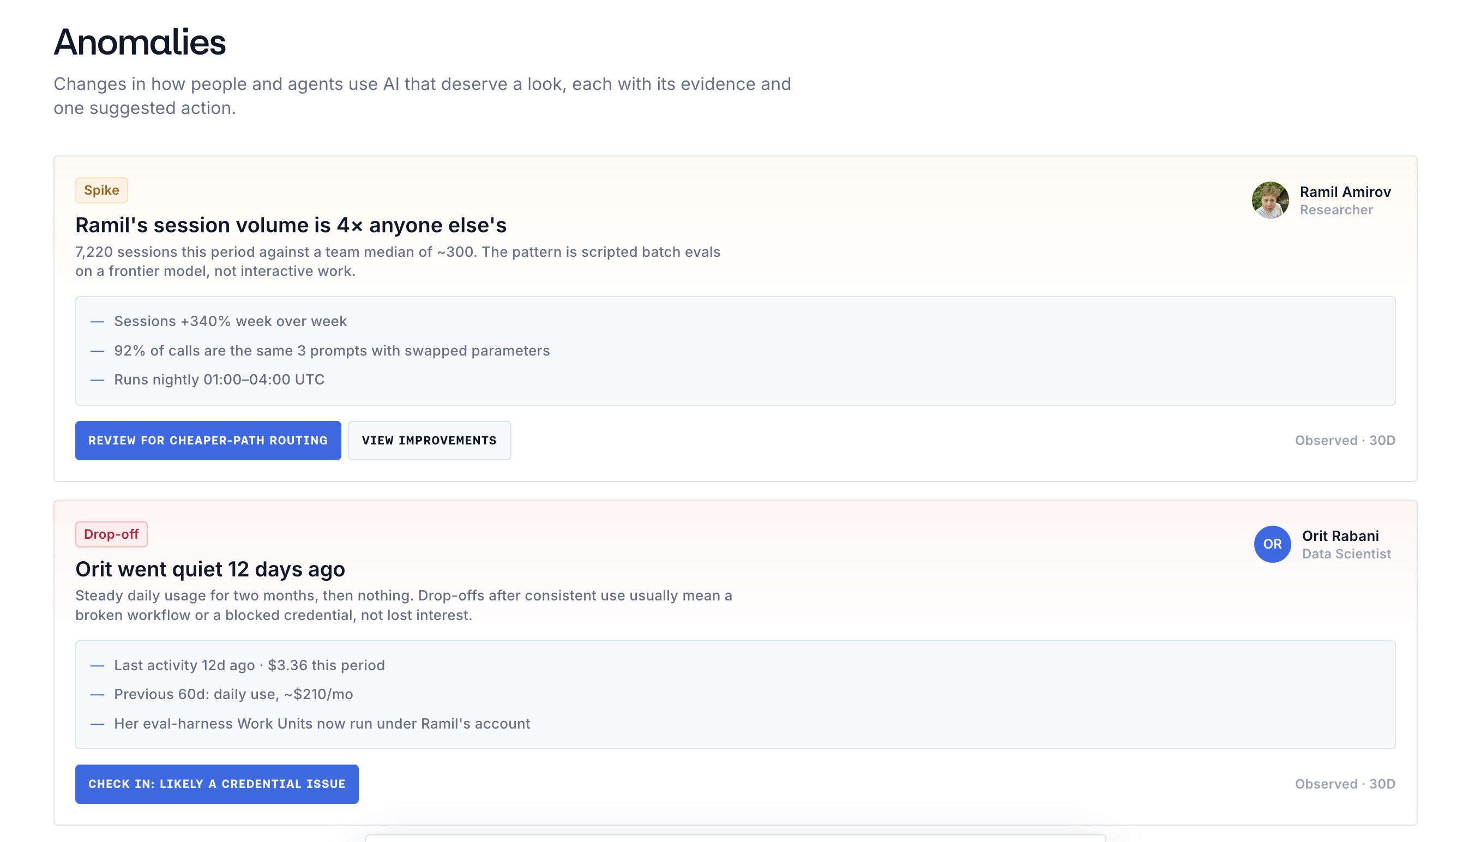Viewport: 1469px width, 842px height.
Task: Click evidence line about same 3 prompts
Action: click(x=332, y=351)
